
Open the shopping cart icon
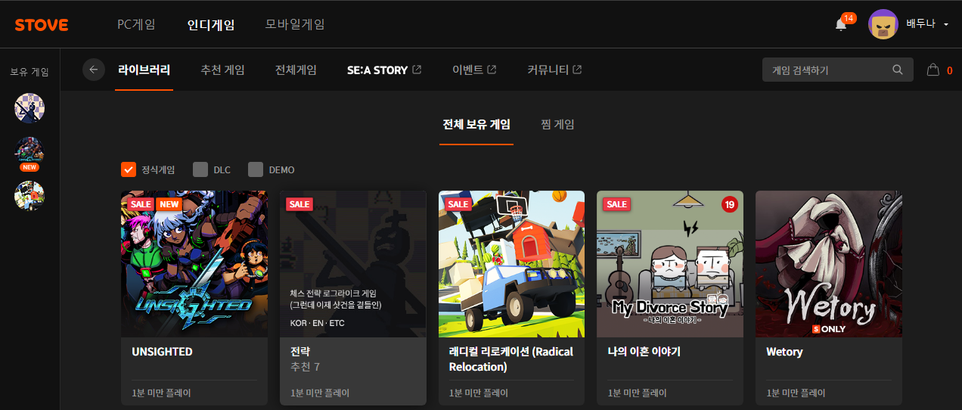(933, 70)
